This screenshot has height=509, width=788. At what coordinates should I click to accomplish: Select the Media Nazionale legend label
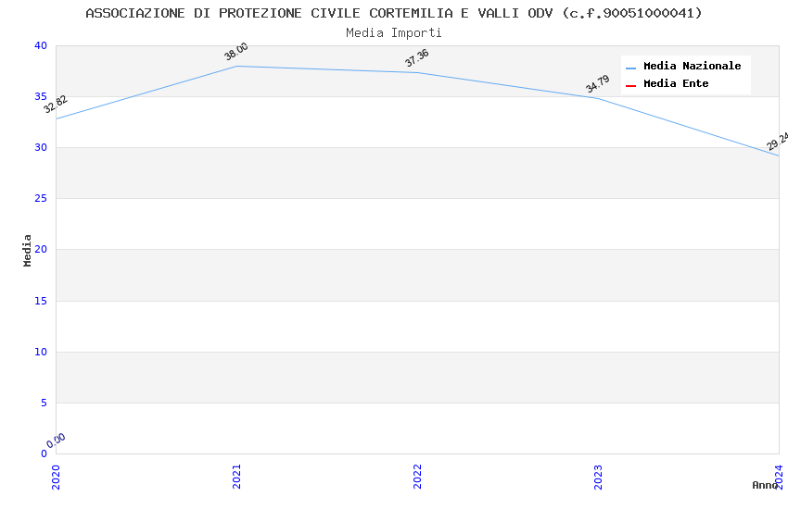(692, 67)
